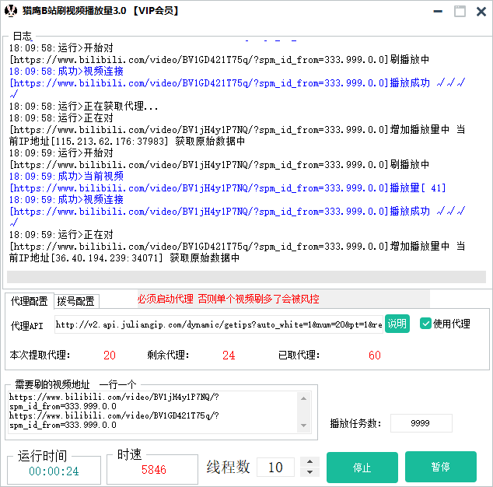Click the 说明 button
Screen dimensions: 493x487
pos(397,324)
